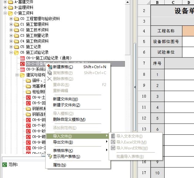The image size is (194, 178).
Task: Click the 钢筋机械 folder icon
Action: [28, 109]
